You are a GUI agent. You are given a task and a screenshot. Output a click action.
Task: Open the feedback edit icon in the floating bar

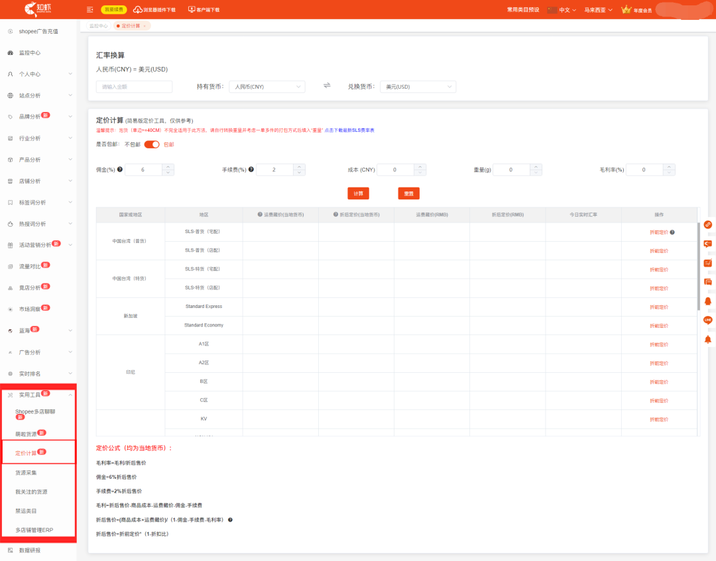point(708,263)
